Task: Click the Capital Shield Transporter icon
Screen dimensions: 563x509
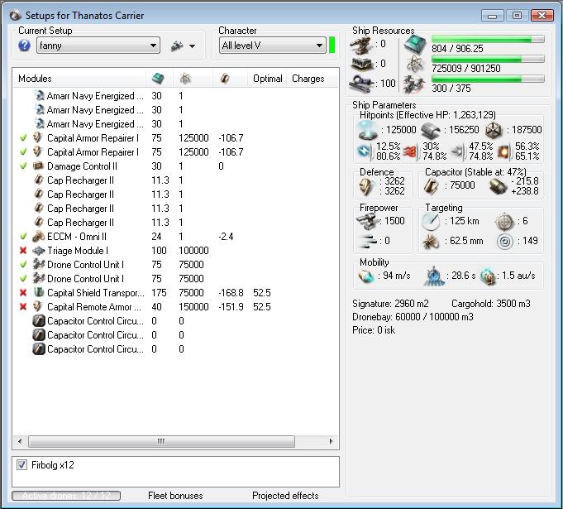Action: pos(38,293)
